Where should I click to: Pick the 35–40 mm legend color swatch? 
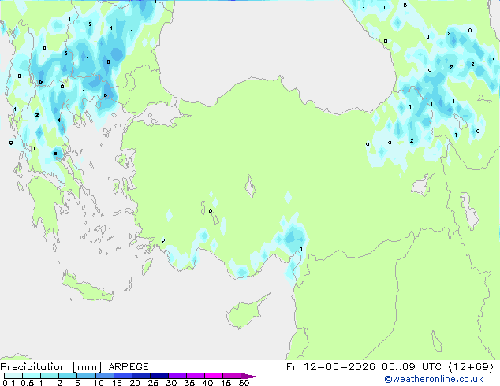pos(196,376)
